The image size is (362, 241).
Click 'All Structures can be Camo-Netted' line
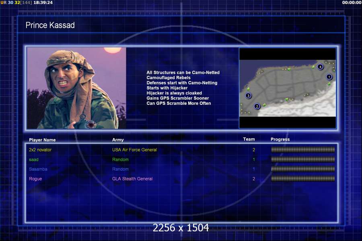point(183,72)
